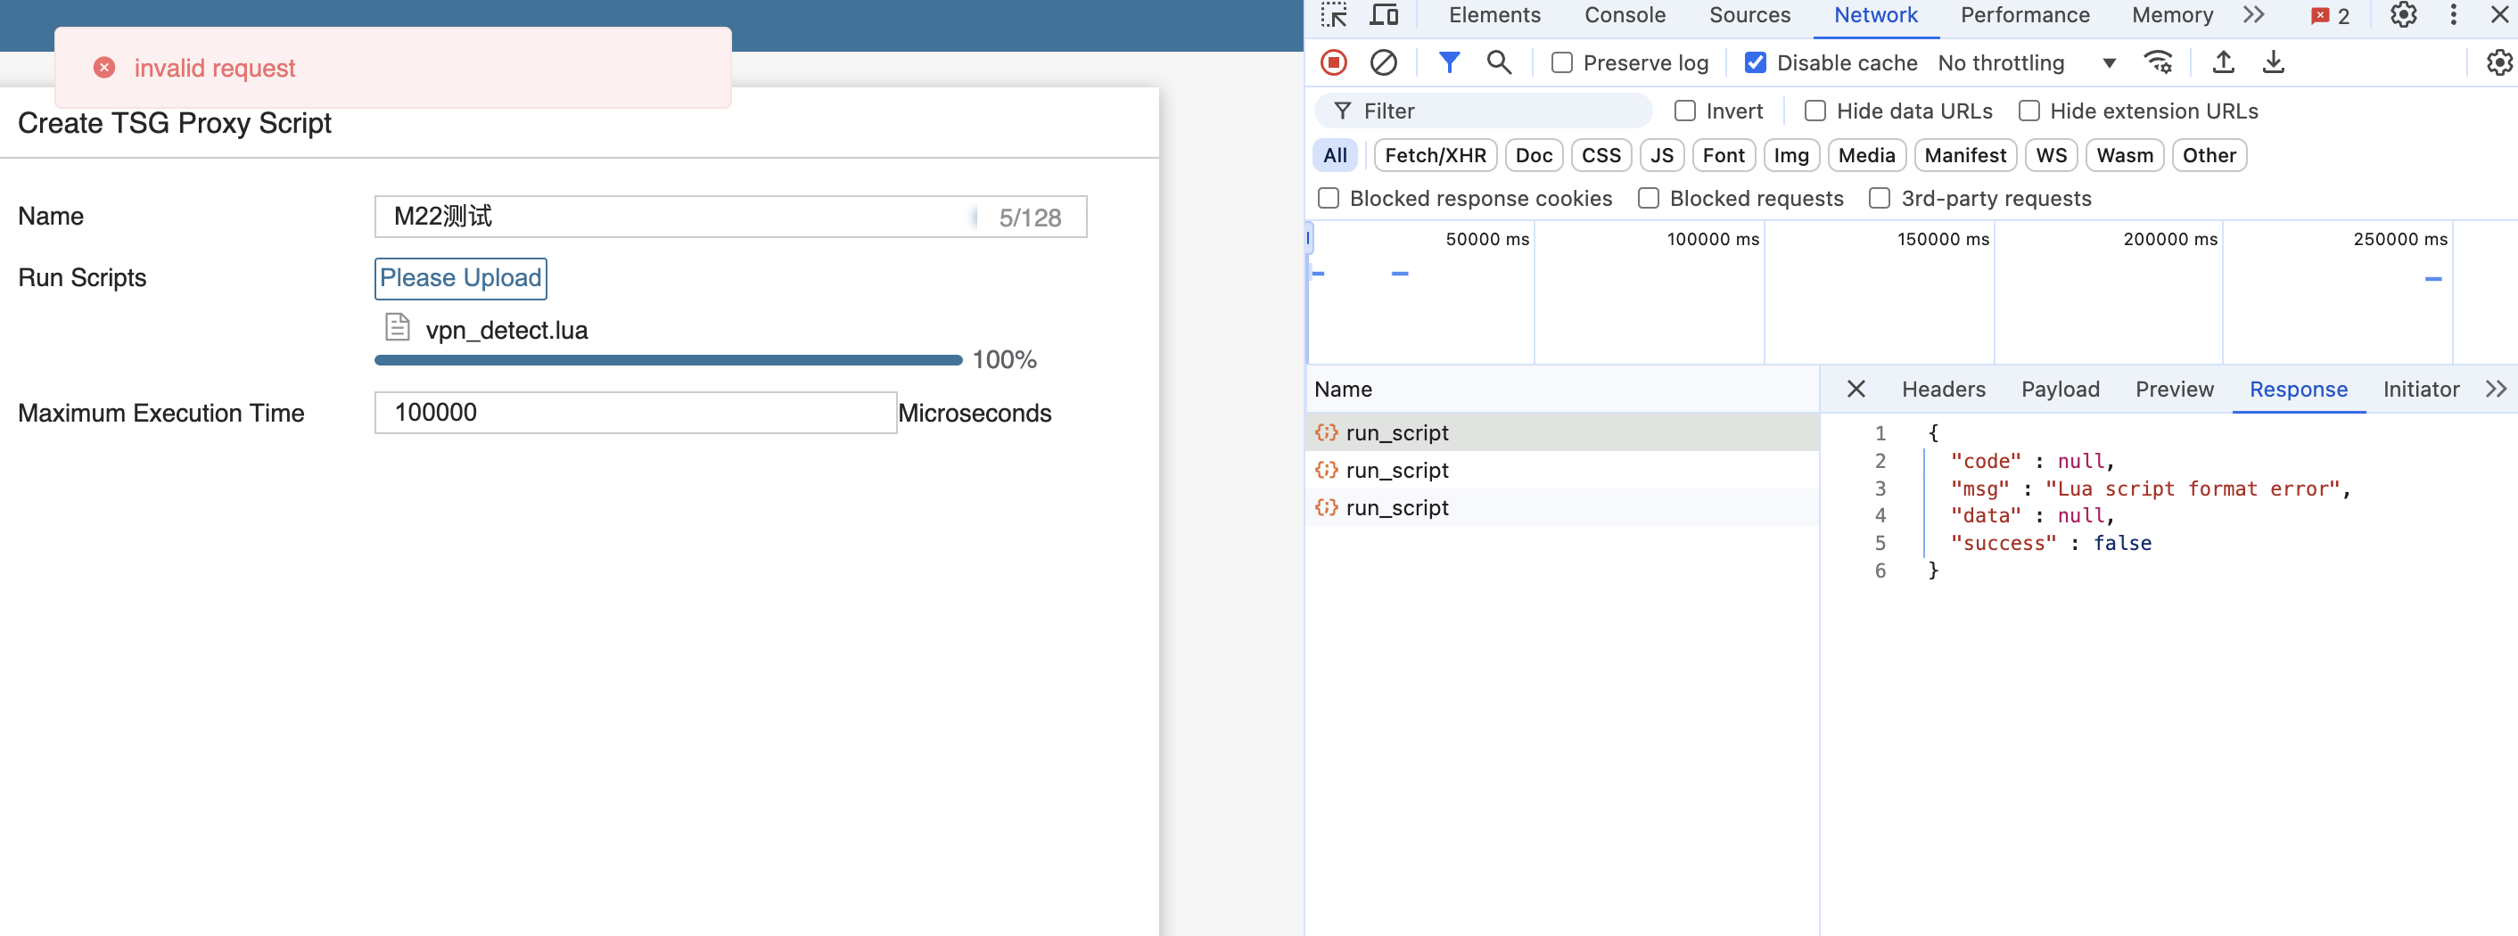Open the No throttling dropdown
The width and height of the screenshot is (2518, 936).
[2025, 62]
